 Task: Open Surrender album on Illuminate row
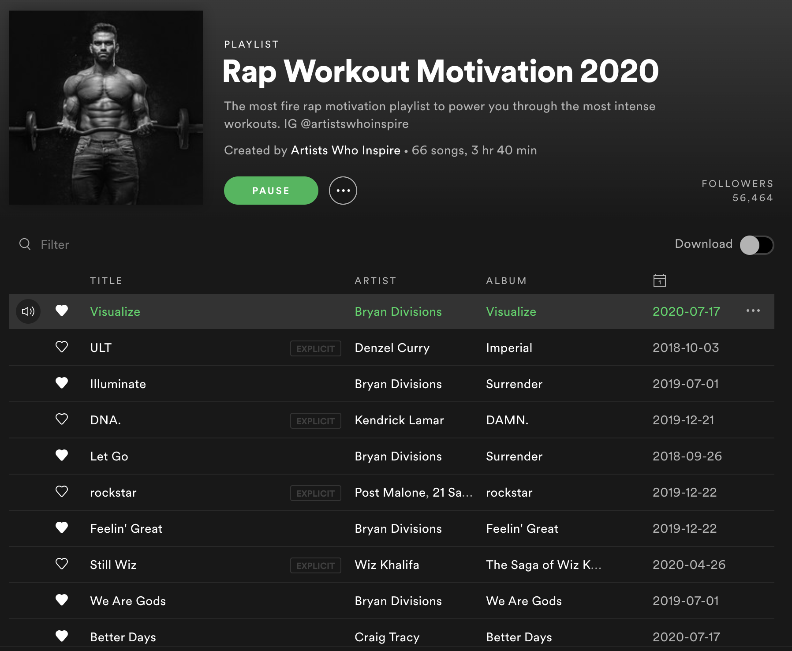(514, 384)
